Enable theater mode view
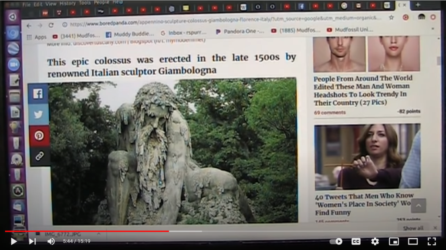The width and height of the screenshot is (446, 250). tap(412, 241)
